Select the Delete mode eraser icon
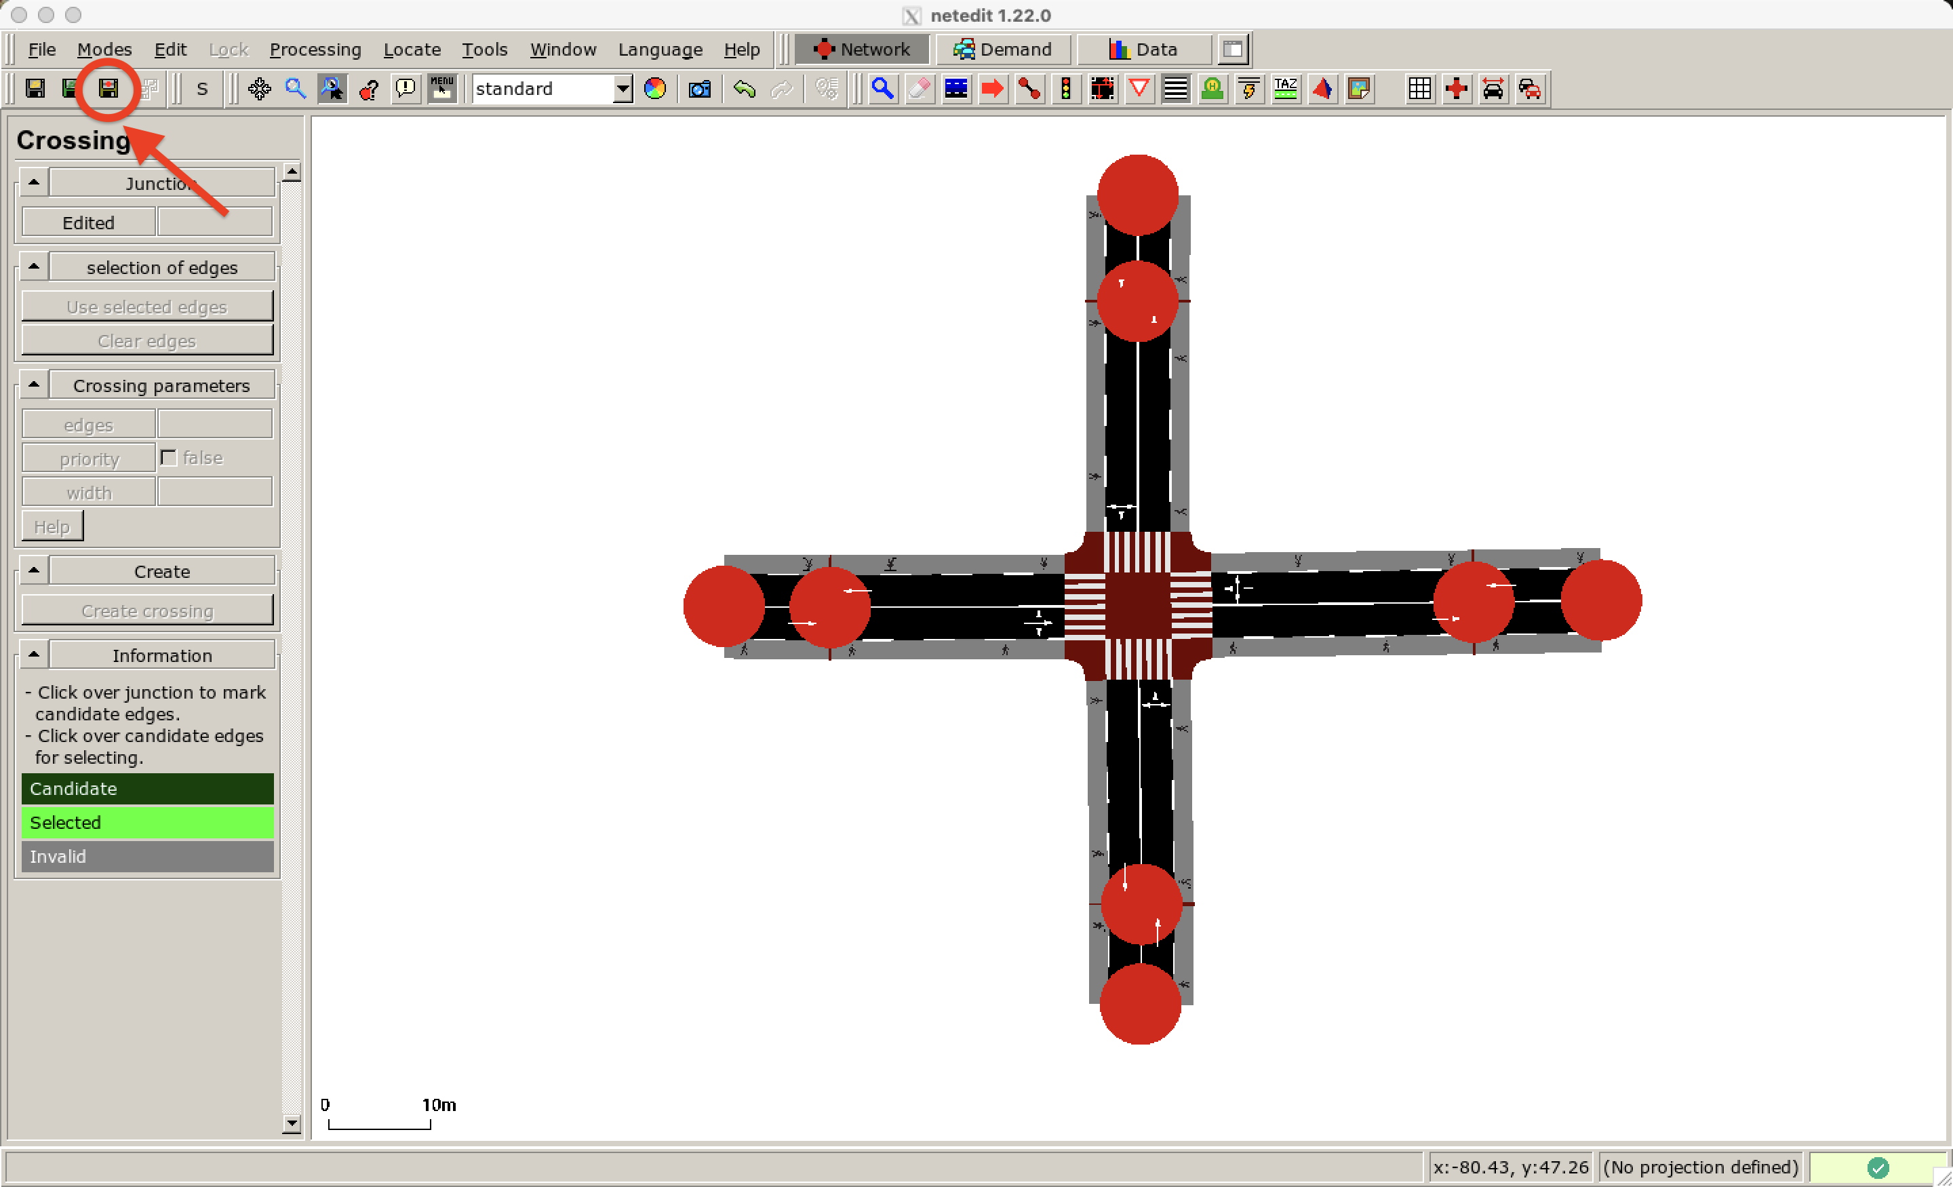This screenshot has height=1187, width=1953. point(919,89)
